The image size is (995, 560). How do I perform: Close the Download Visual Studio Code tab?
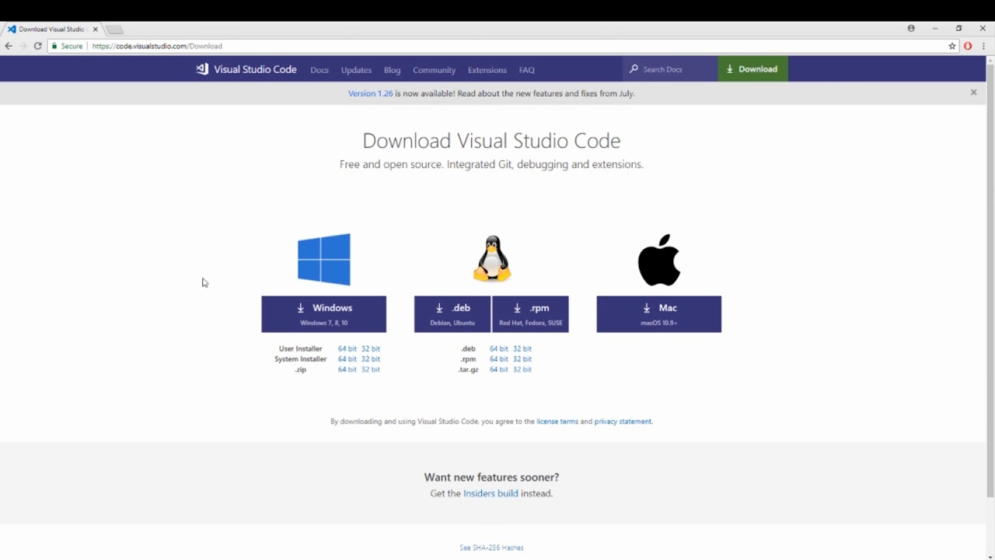pyautogui.click(x=96, y=30)
